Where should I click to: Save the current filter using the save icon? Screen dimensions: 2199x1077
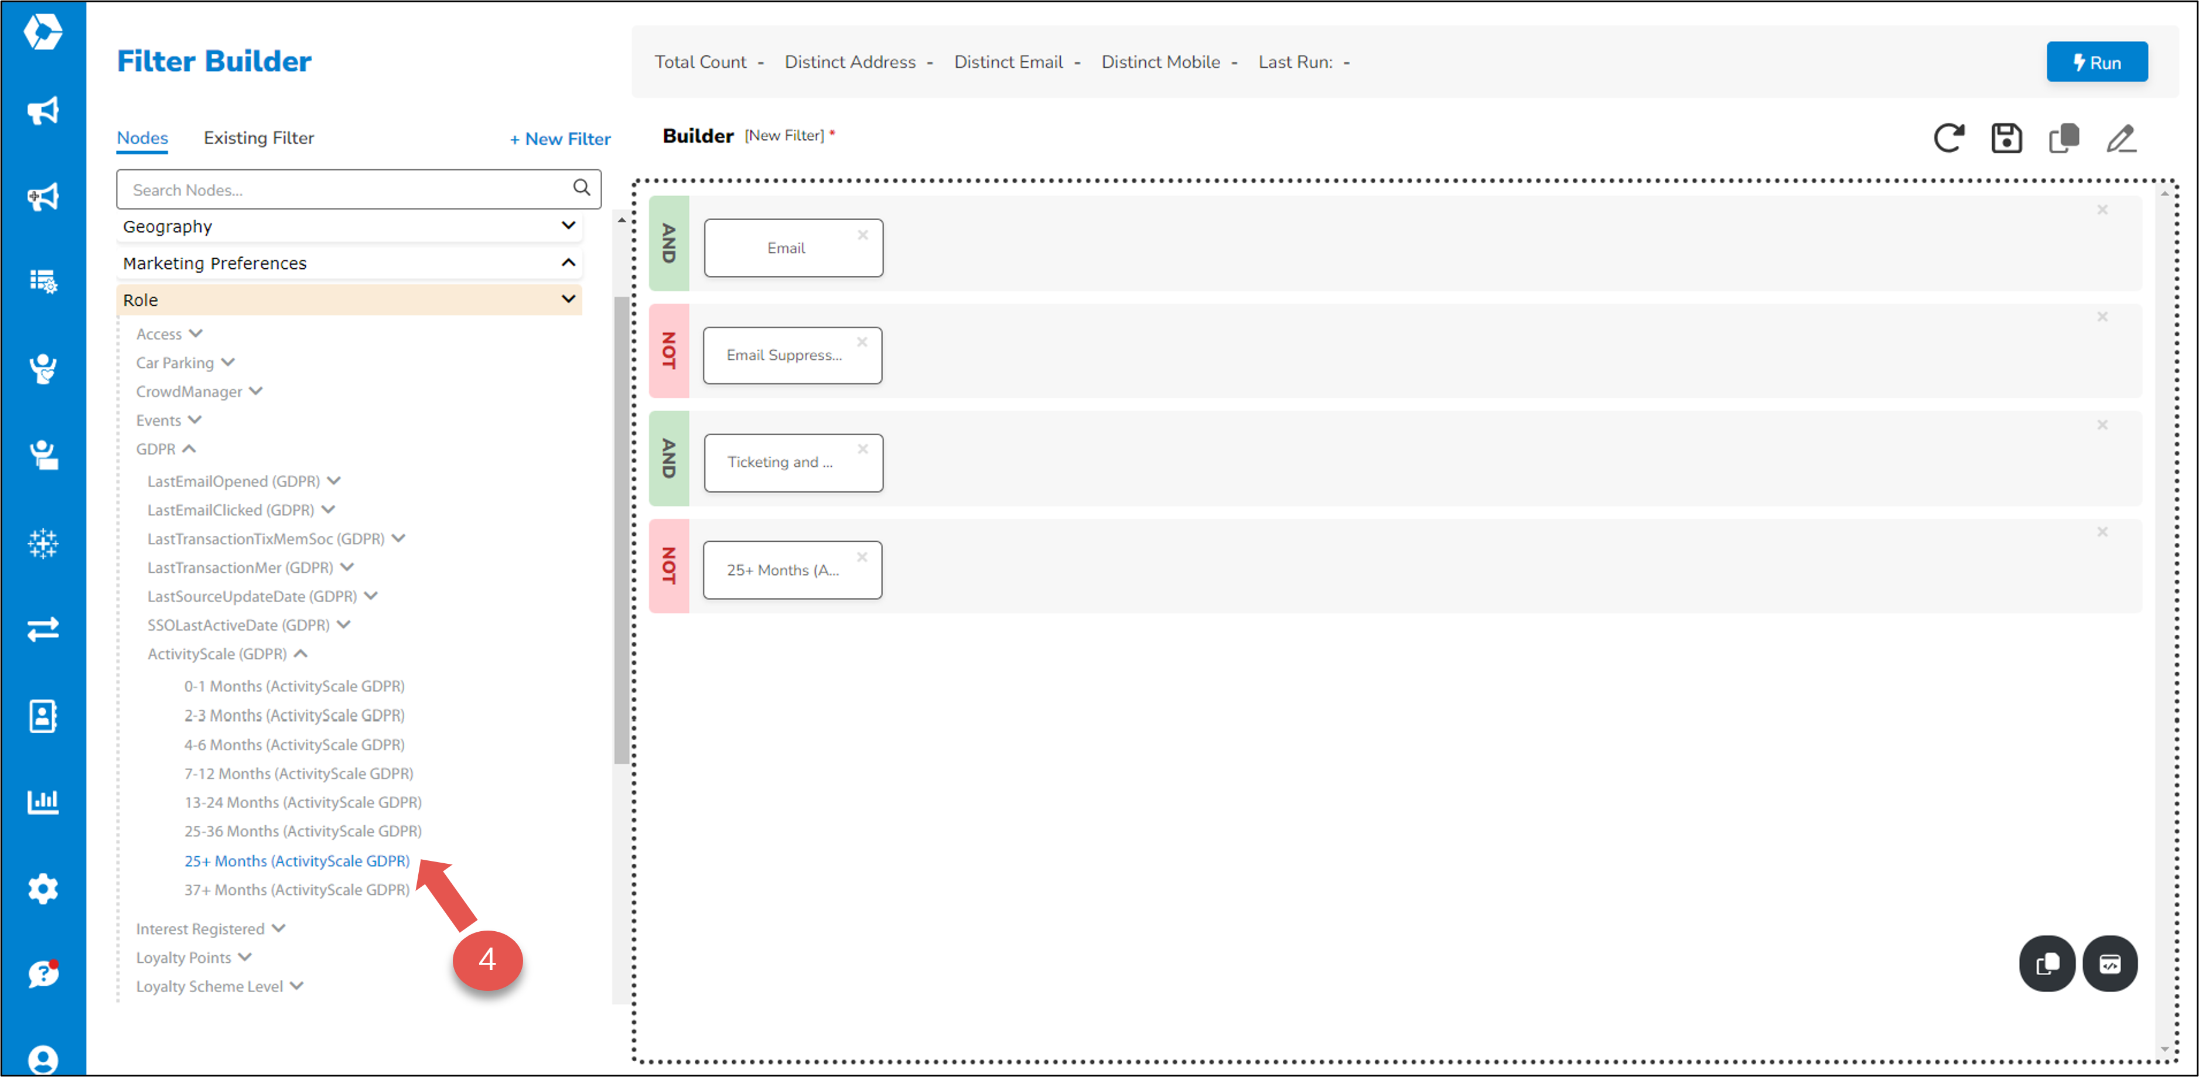(x=2007, y=138)
